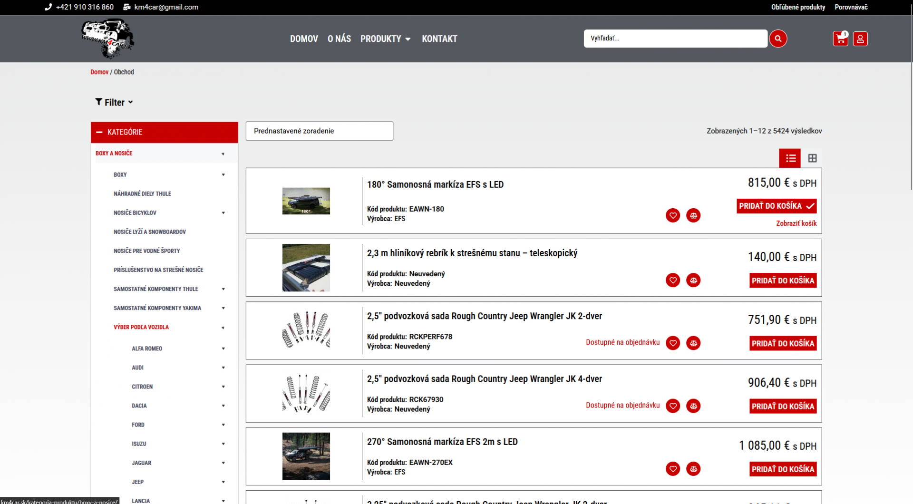Expand the Citroen arrow

[x=223, y=387]
